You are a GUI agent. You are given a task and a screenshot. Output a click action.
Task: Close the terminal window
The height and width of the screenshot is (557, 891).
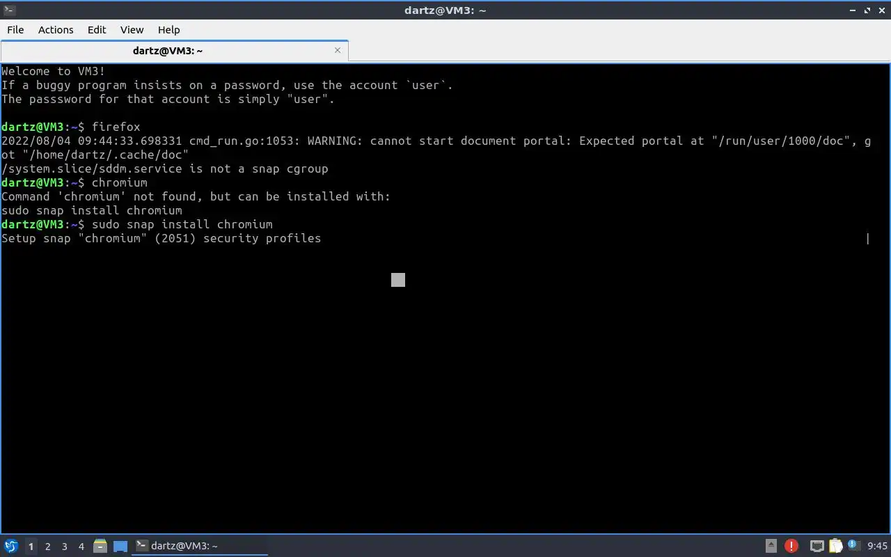coord(881,10)
